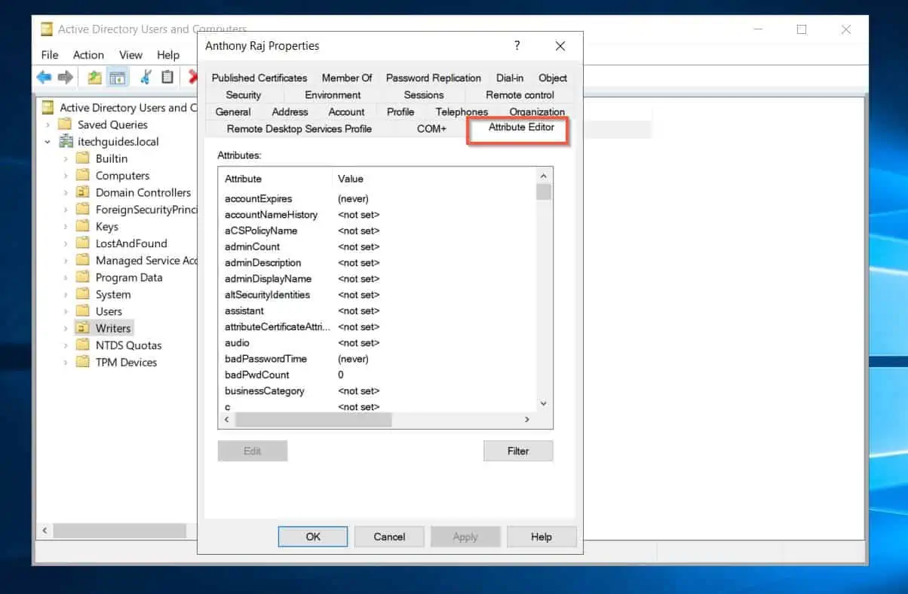Select the Writers OU icon
The height and width of the screenshot is (594, 908).
(83, 328)
